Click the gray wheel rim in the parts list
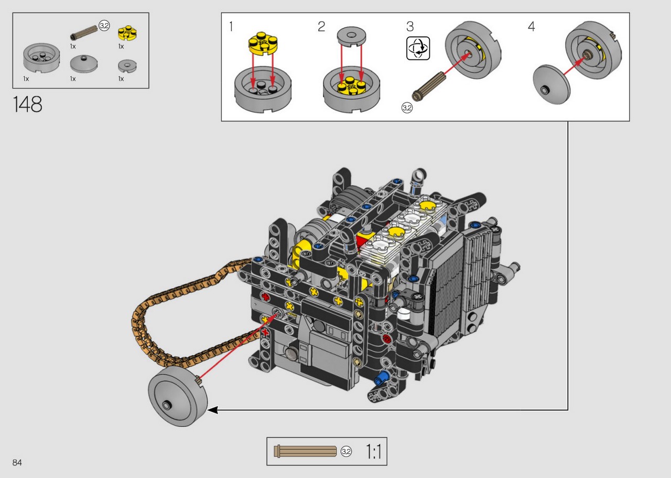The image size is (671, 478). point(42,58)
